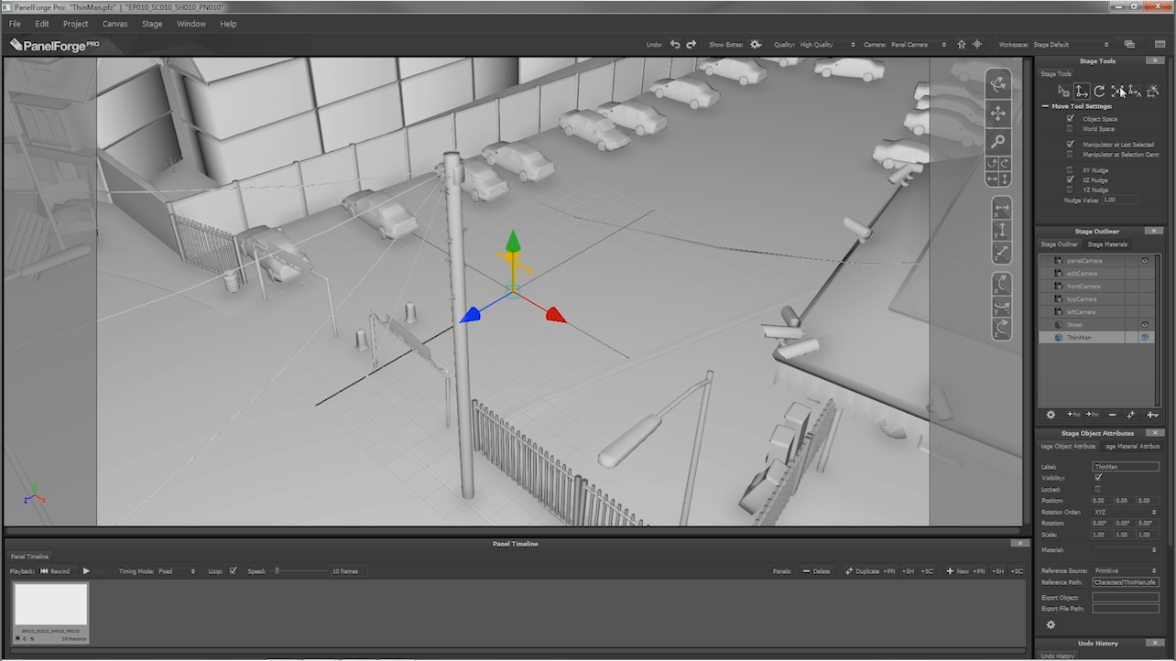Click the camera home icon
The height and width of the screenshot is (661, 1176).
961,44
